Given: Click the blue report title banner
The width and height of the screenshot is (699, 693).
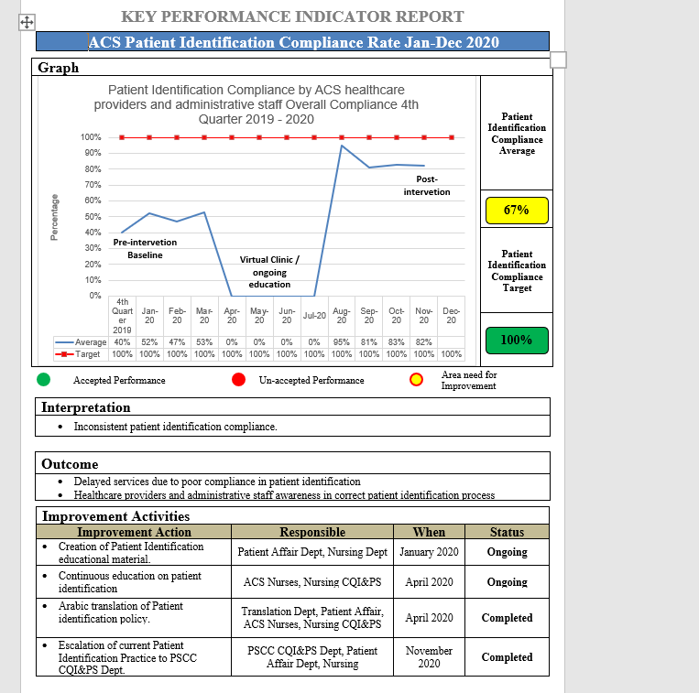Looking at the screenshot, I should (292, 41).
